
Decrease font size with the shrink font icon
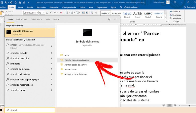pos(51,13)
